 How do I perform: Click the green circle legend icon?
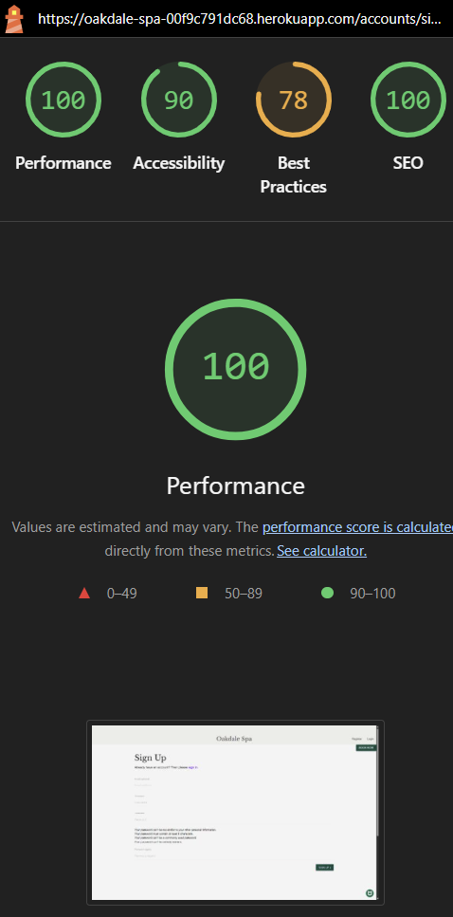coord(327,594)
